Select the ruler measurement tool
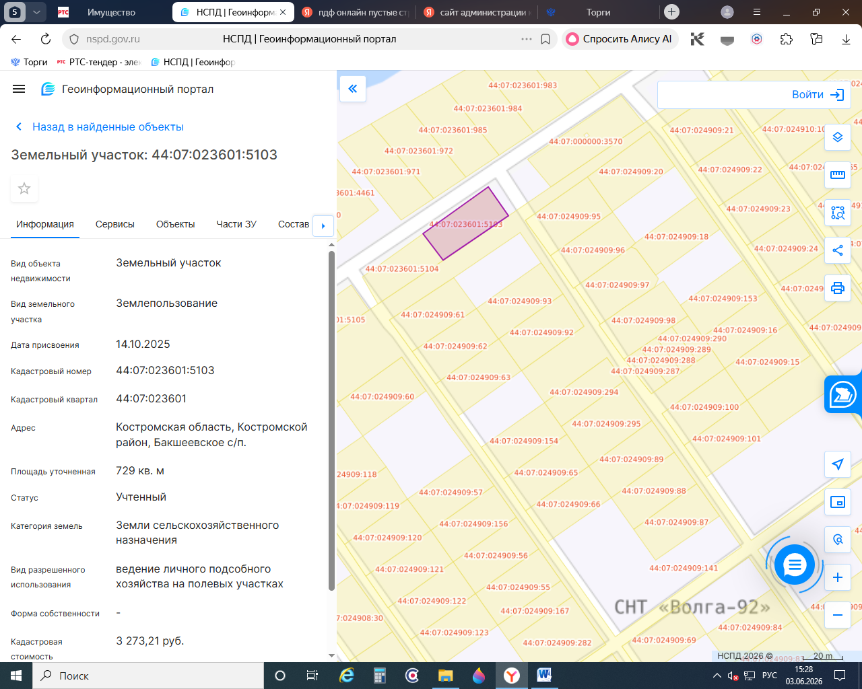The image size is (862, 689). pos(838,175)
